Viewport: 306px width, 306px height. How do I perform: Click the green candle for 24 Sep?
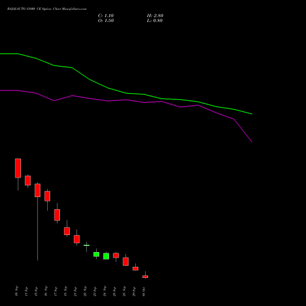point(106,256)
